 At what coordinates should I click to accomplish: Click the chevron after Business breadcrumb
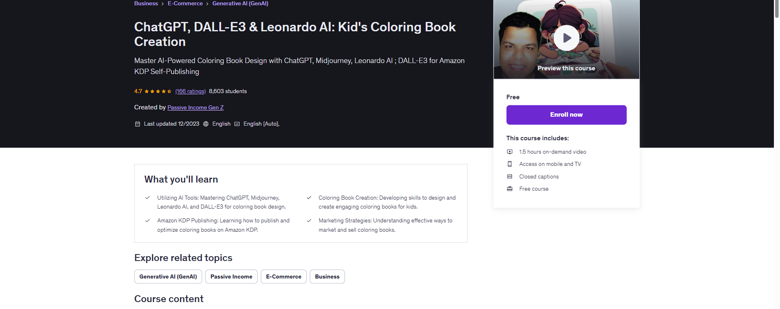(162, 4)
